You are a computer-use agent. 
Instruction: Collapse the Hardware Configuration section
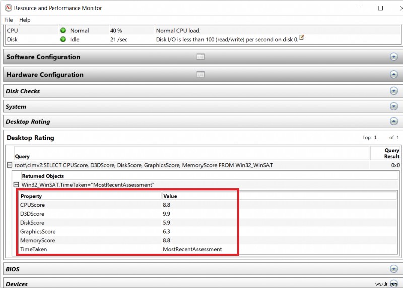pyautogui.click(x=394, y=74)
